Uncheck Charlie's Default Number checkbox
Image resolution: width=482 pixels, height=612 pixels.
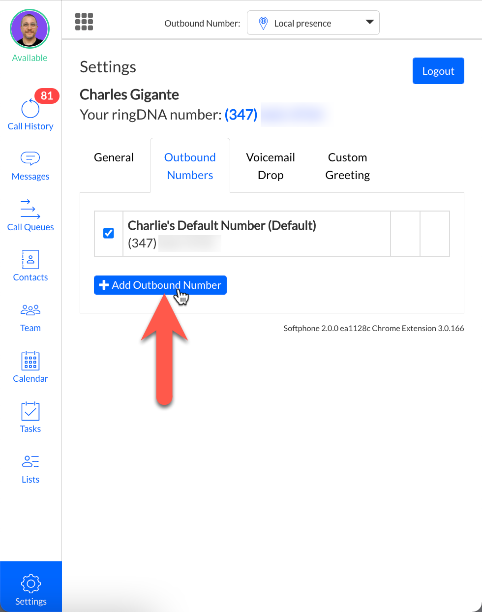[x=109, y=233]
